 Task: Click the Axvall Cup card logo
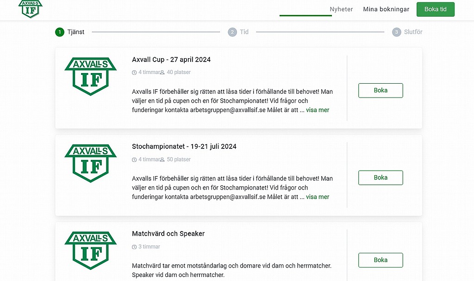(90, 76)
